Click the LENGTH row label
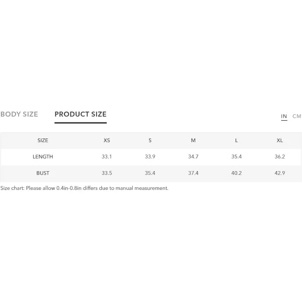Viewport: 302px width, 302px height. [x=43, y=157]
